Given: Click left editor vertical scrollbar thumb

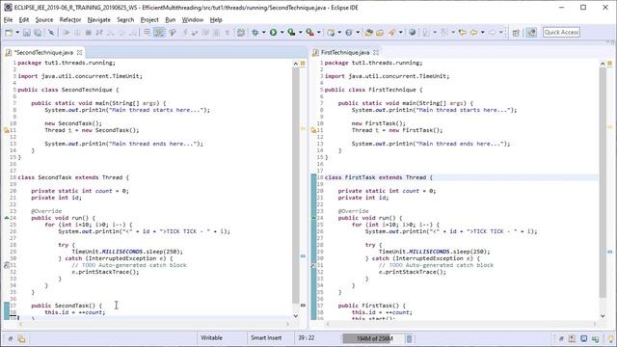Looking at the screenshot, I should pyautogui.click(x=296, y=184).
